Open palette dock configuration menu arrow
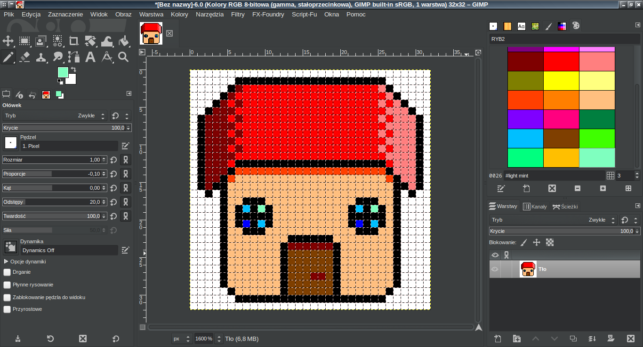The image size is (643, 347). coord(638,25)
